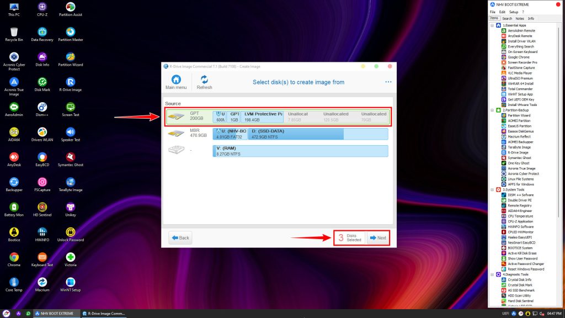Select the Victoria desktop icon
Screen dimensions: 565x318
point(70,259)
